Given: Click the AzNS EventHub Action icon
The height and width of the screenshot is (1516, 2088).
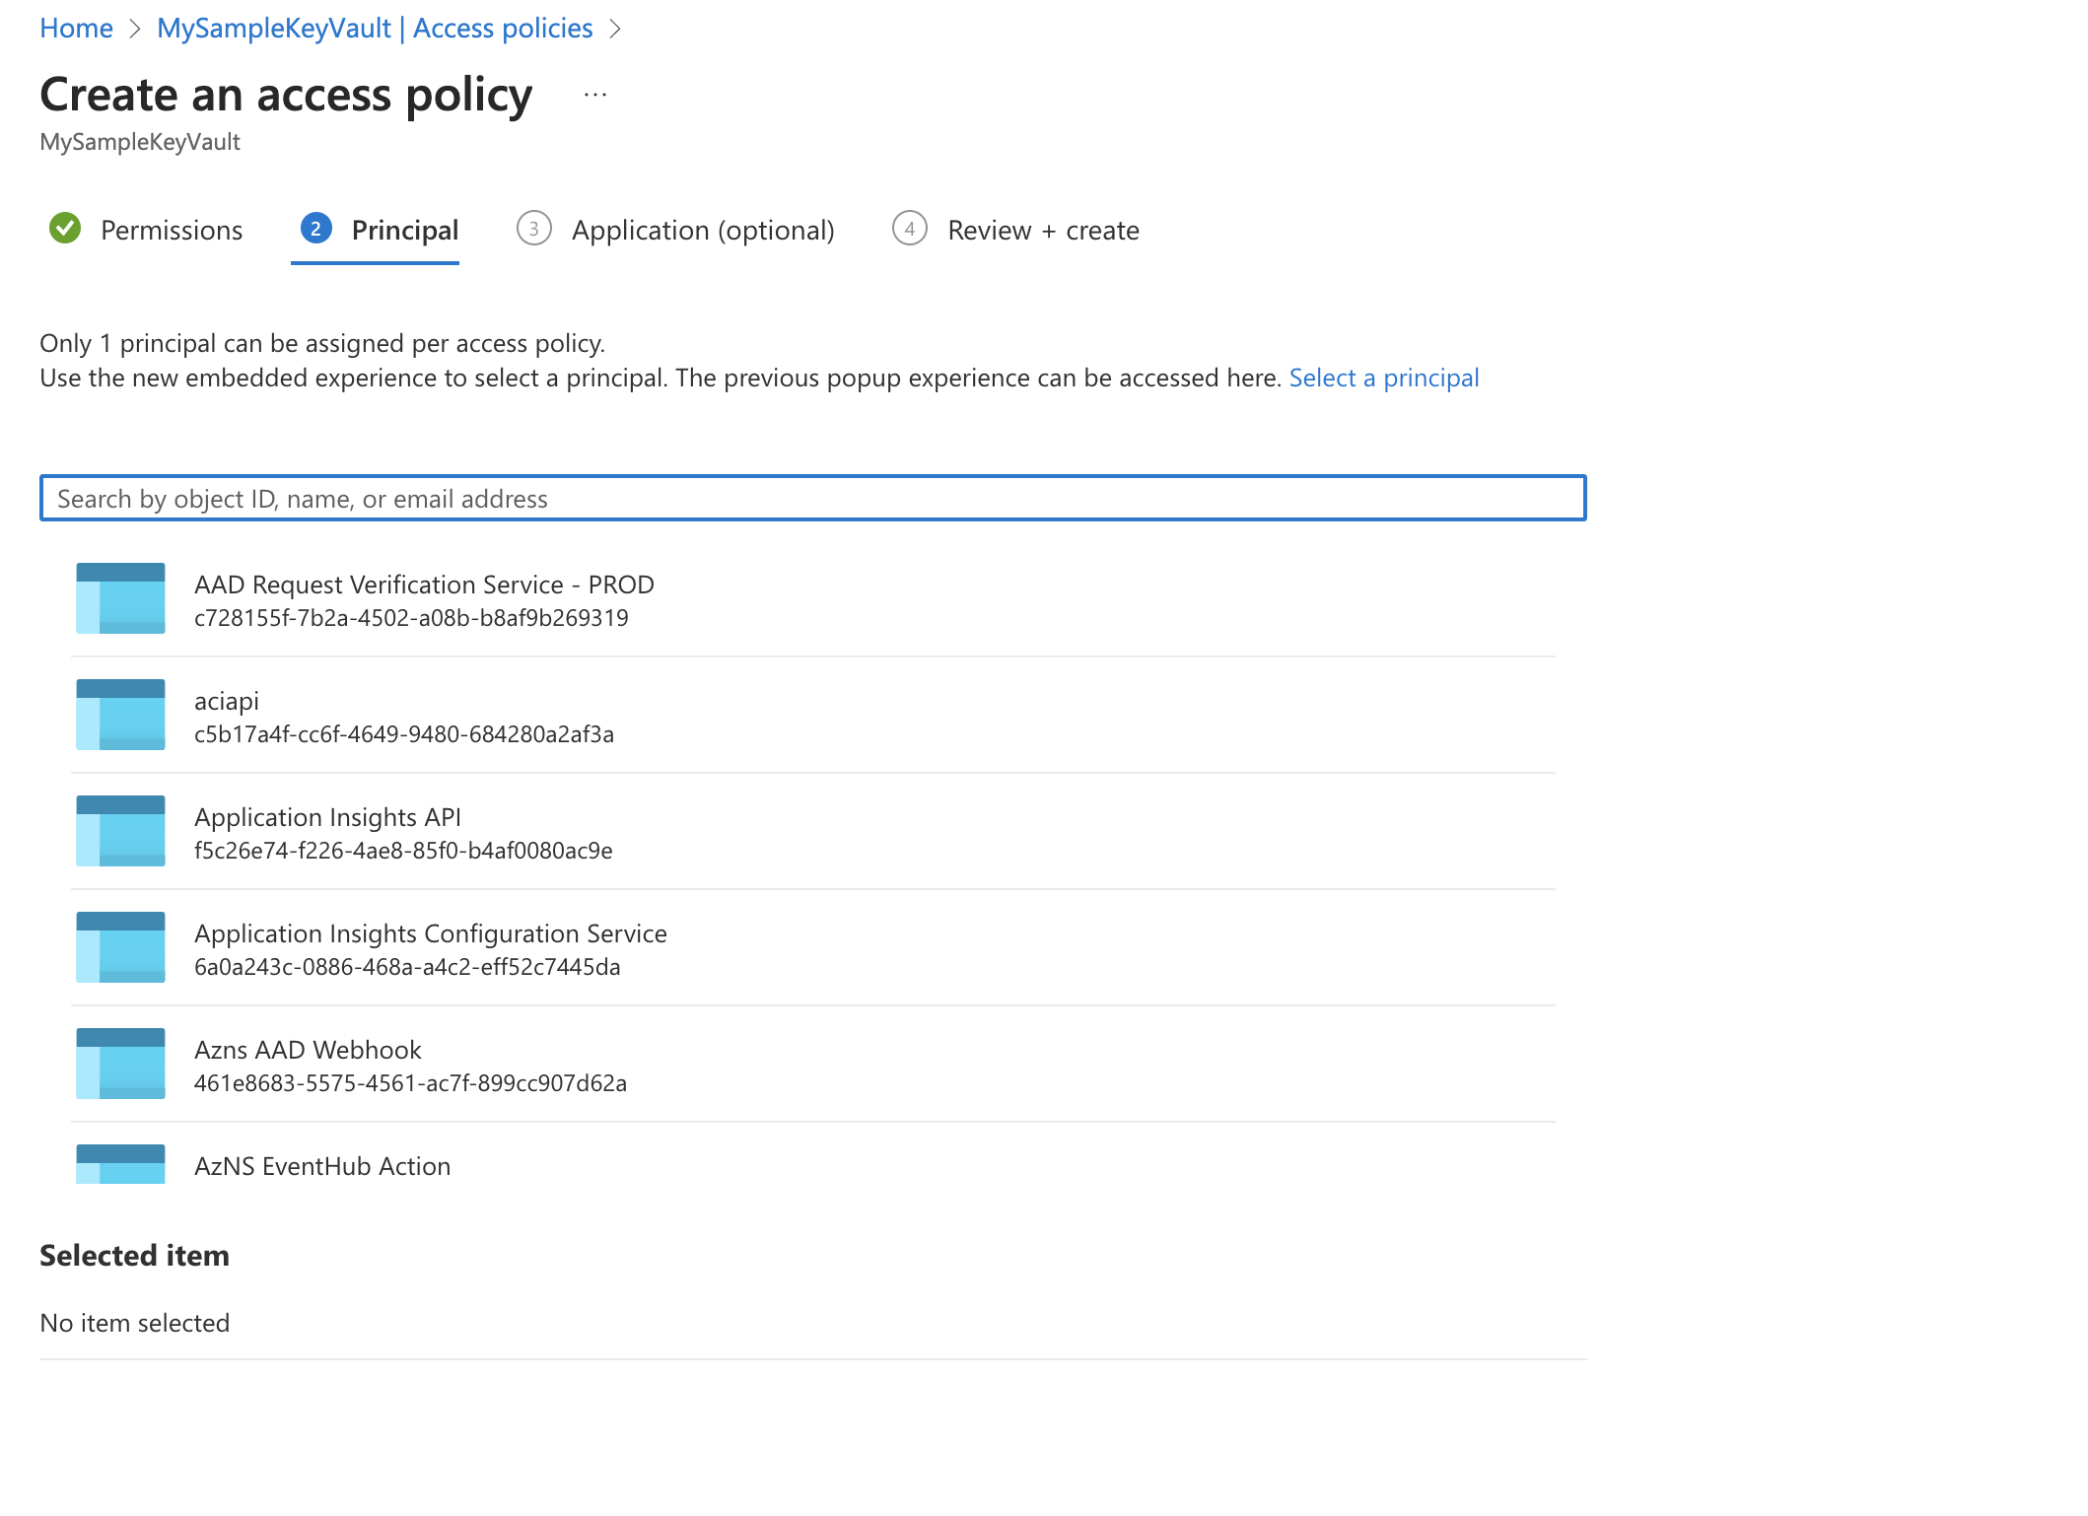Looking at the screenshot, I should 119,1164.
